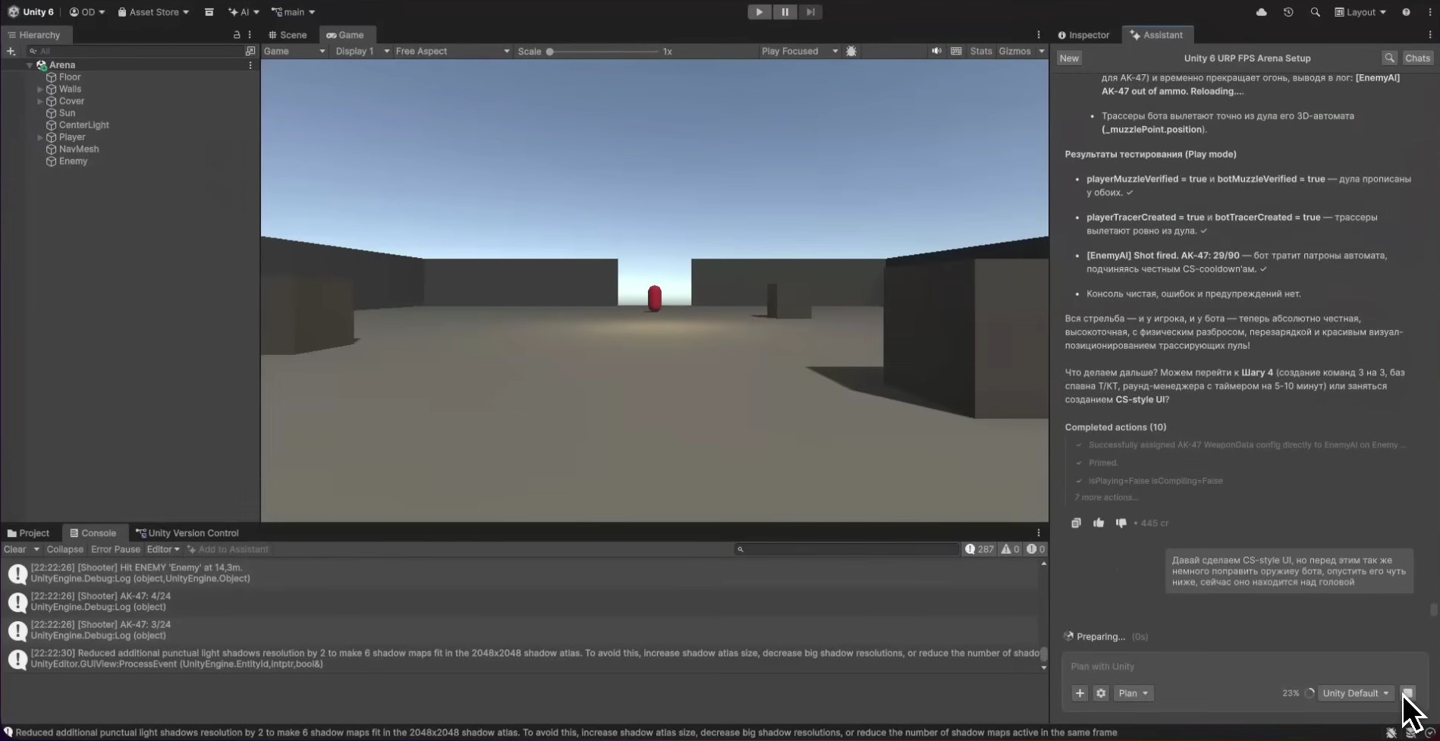1440x741 pixels.
Task: Open the AI menu dropdown
Action: tap(244, 12)
